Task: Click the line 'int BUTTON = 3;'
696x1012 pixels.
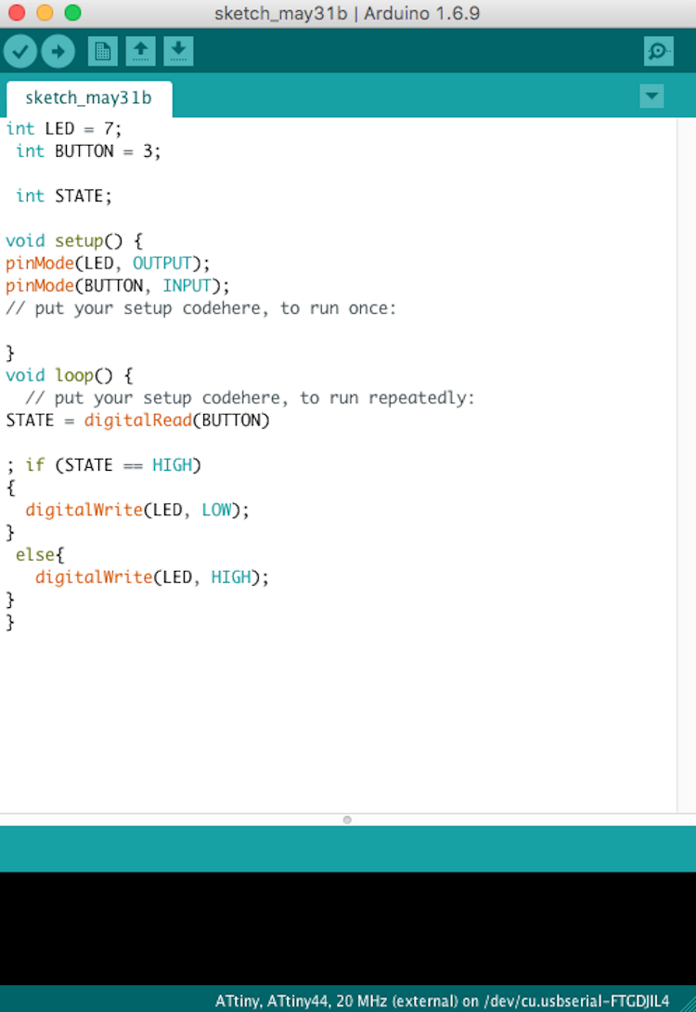Action: [x=88, y=151]
